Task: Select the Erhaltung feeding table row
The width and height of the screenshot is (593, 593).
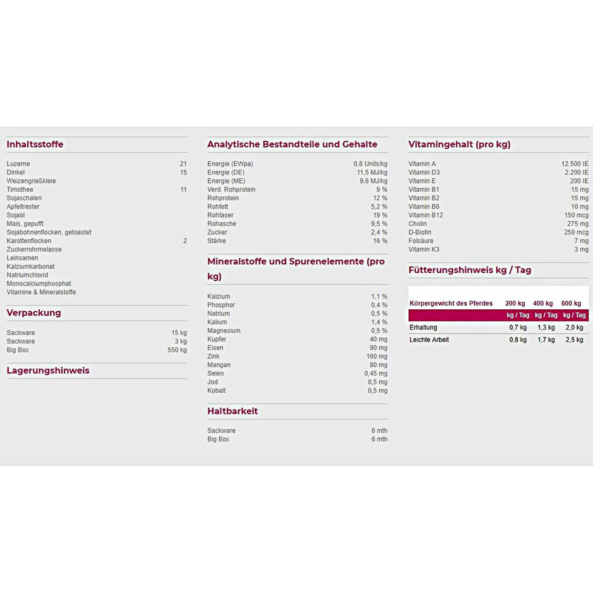Action: (499, 328)
